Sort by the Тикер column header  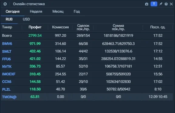point(7,27)
